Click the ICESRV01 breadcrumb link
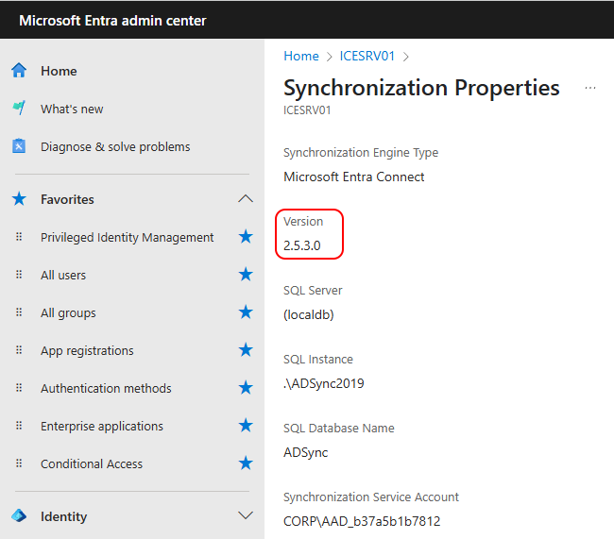 (x=367, y=56)
